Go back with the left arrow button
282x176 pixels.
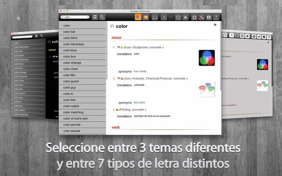[x=164, y=17]
